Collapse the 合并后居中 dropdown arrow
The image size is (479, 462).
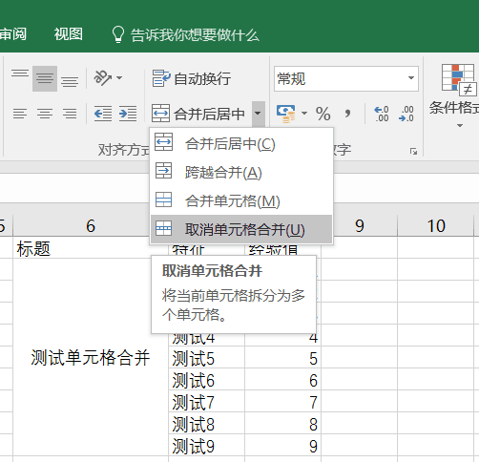(259, 114)
